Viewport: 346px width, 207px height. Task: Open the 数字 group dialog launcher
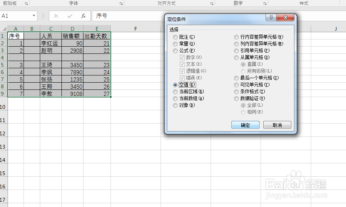click(265, 3)
